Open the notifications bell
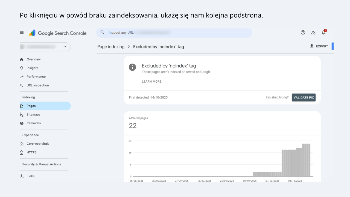Image resolution: width=350 pixels, height=197 pixels. (323, 32)
